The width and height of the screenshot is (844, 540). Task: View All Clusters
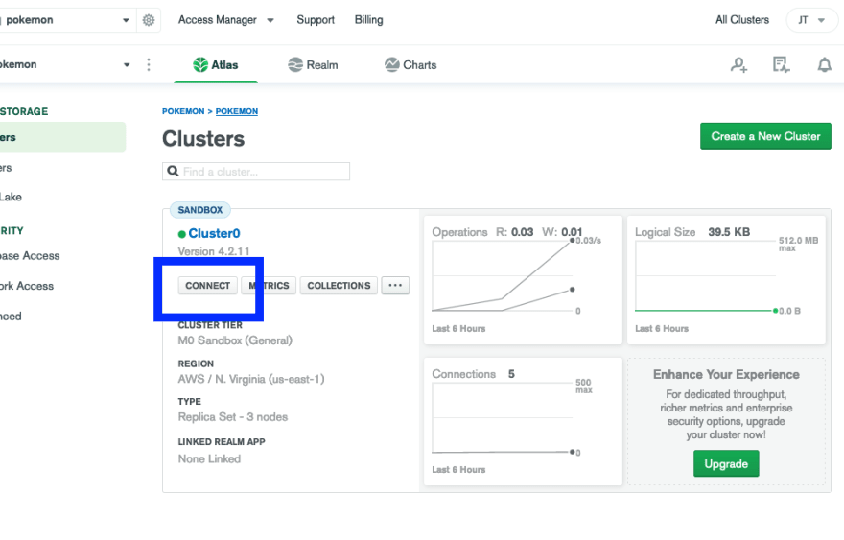[741, 20]
